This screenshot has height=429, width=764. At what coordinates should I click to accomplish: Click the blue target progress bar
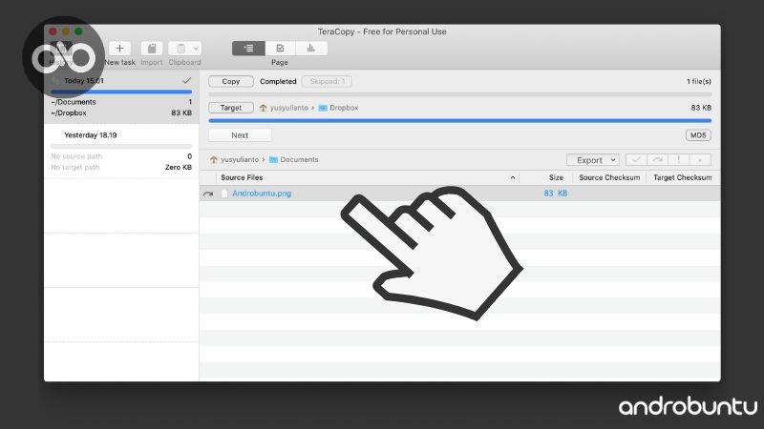click(460, 120)
